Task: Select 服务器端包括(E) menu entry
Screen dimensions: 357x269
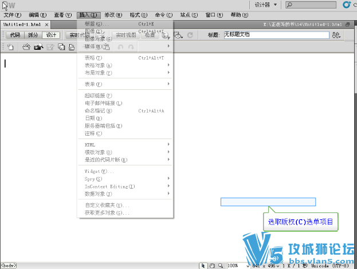Action: (125, 126)
